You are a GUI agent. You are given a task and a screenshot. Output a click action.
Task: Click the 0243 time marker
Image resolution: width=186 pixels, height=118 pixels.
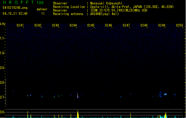56,25
